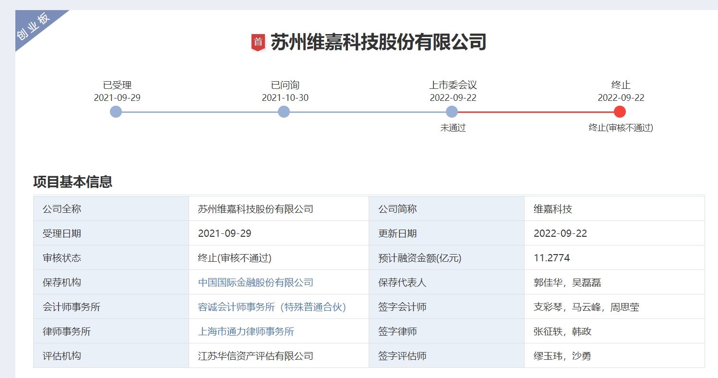The width and height of the screenshot is (718, 378).
Task: Open the 中国国际金融股份有限公司 sponsor link
Action: [255, 282]
